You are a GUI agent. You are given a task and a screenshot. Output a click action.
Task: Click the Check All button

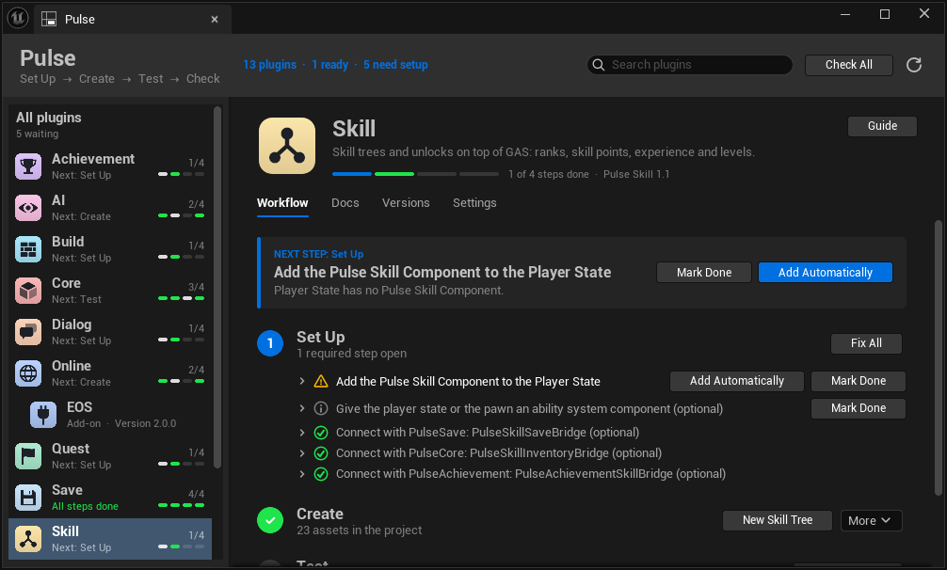[x=848, y=65]
